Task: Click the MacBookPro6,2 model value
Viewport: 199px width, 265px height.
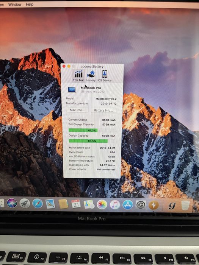Action: click(x=106, y=99)
